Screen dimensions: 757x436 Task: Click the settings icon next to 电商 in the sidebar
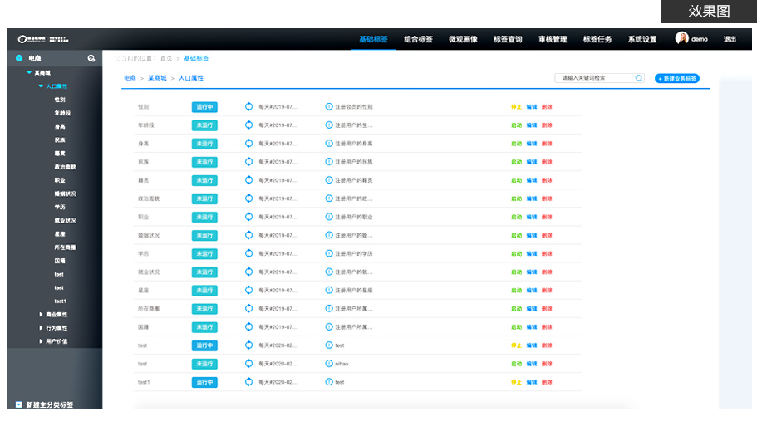click(x=91, y=58)
